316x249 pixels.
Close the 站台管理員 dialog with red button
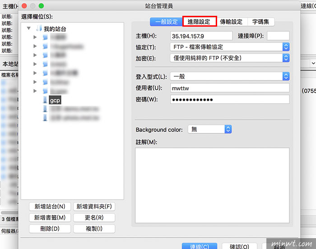tap(24, 6)
